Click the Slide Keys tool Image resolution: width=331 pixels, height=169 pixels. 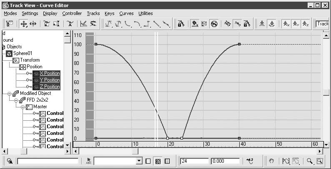(x=33, y=24)
